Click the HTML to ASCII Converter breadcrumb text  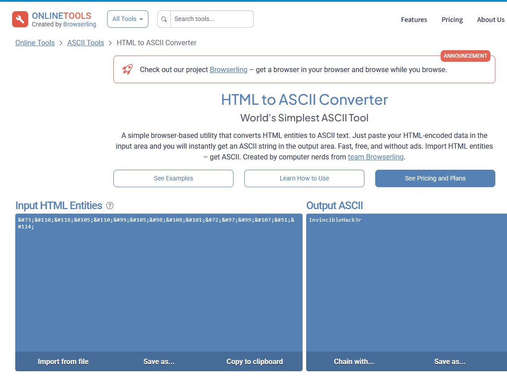[156, 43]
